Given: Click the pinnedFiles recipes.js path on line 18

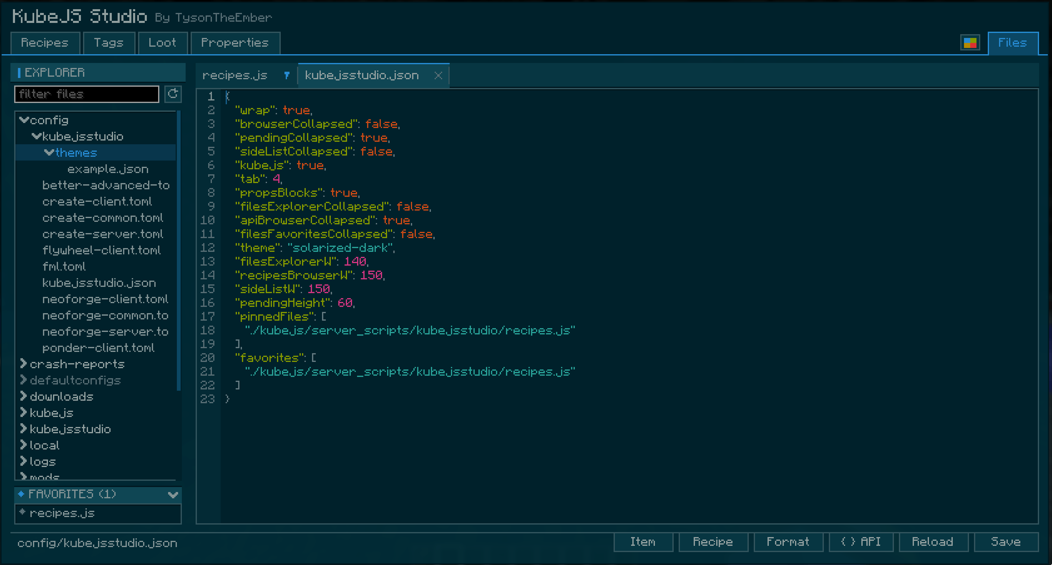Looking at the screenshot, I should click(410, 330).
